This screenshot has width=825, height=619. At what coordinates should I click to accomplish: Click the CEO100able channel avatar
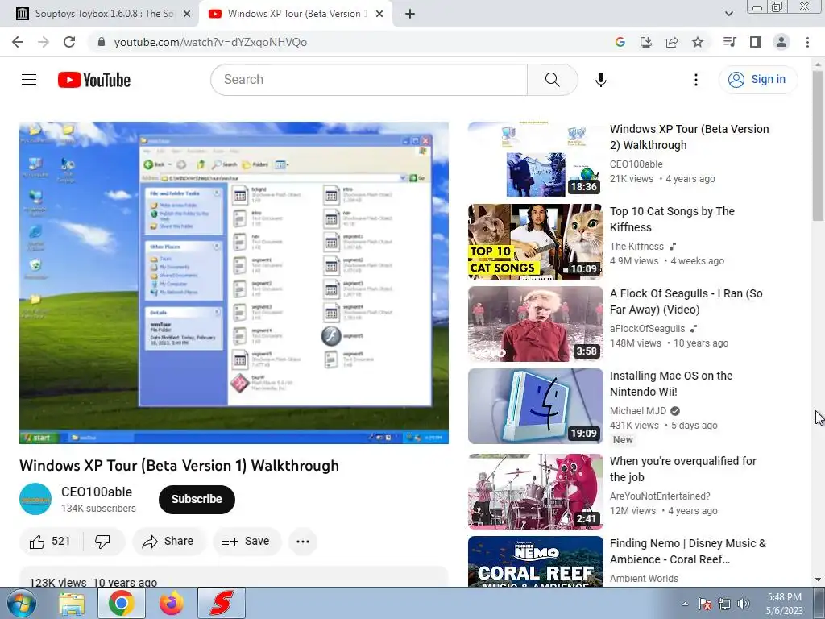click(35, 499)
